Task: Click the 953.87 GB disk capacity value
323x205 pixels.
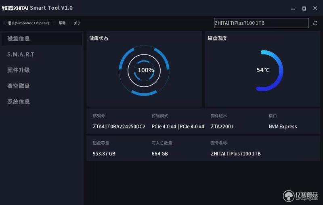Action: coord(104,153)
